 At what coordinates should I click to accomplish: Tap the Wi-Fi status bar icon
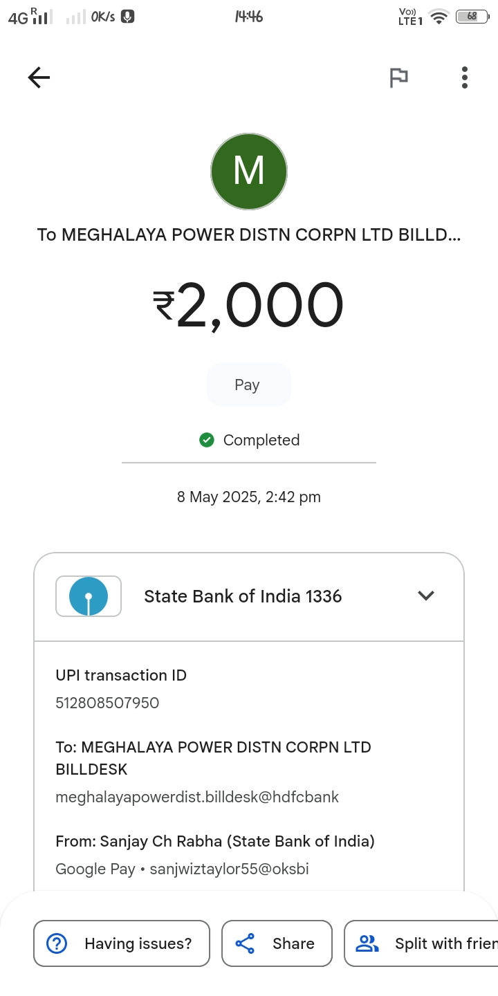(439, 17)
